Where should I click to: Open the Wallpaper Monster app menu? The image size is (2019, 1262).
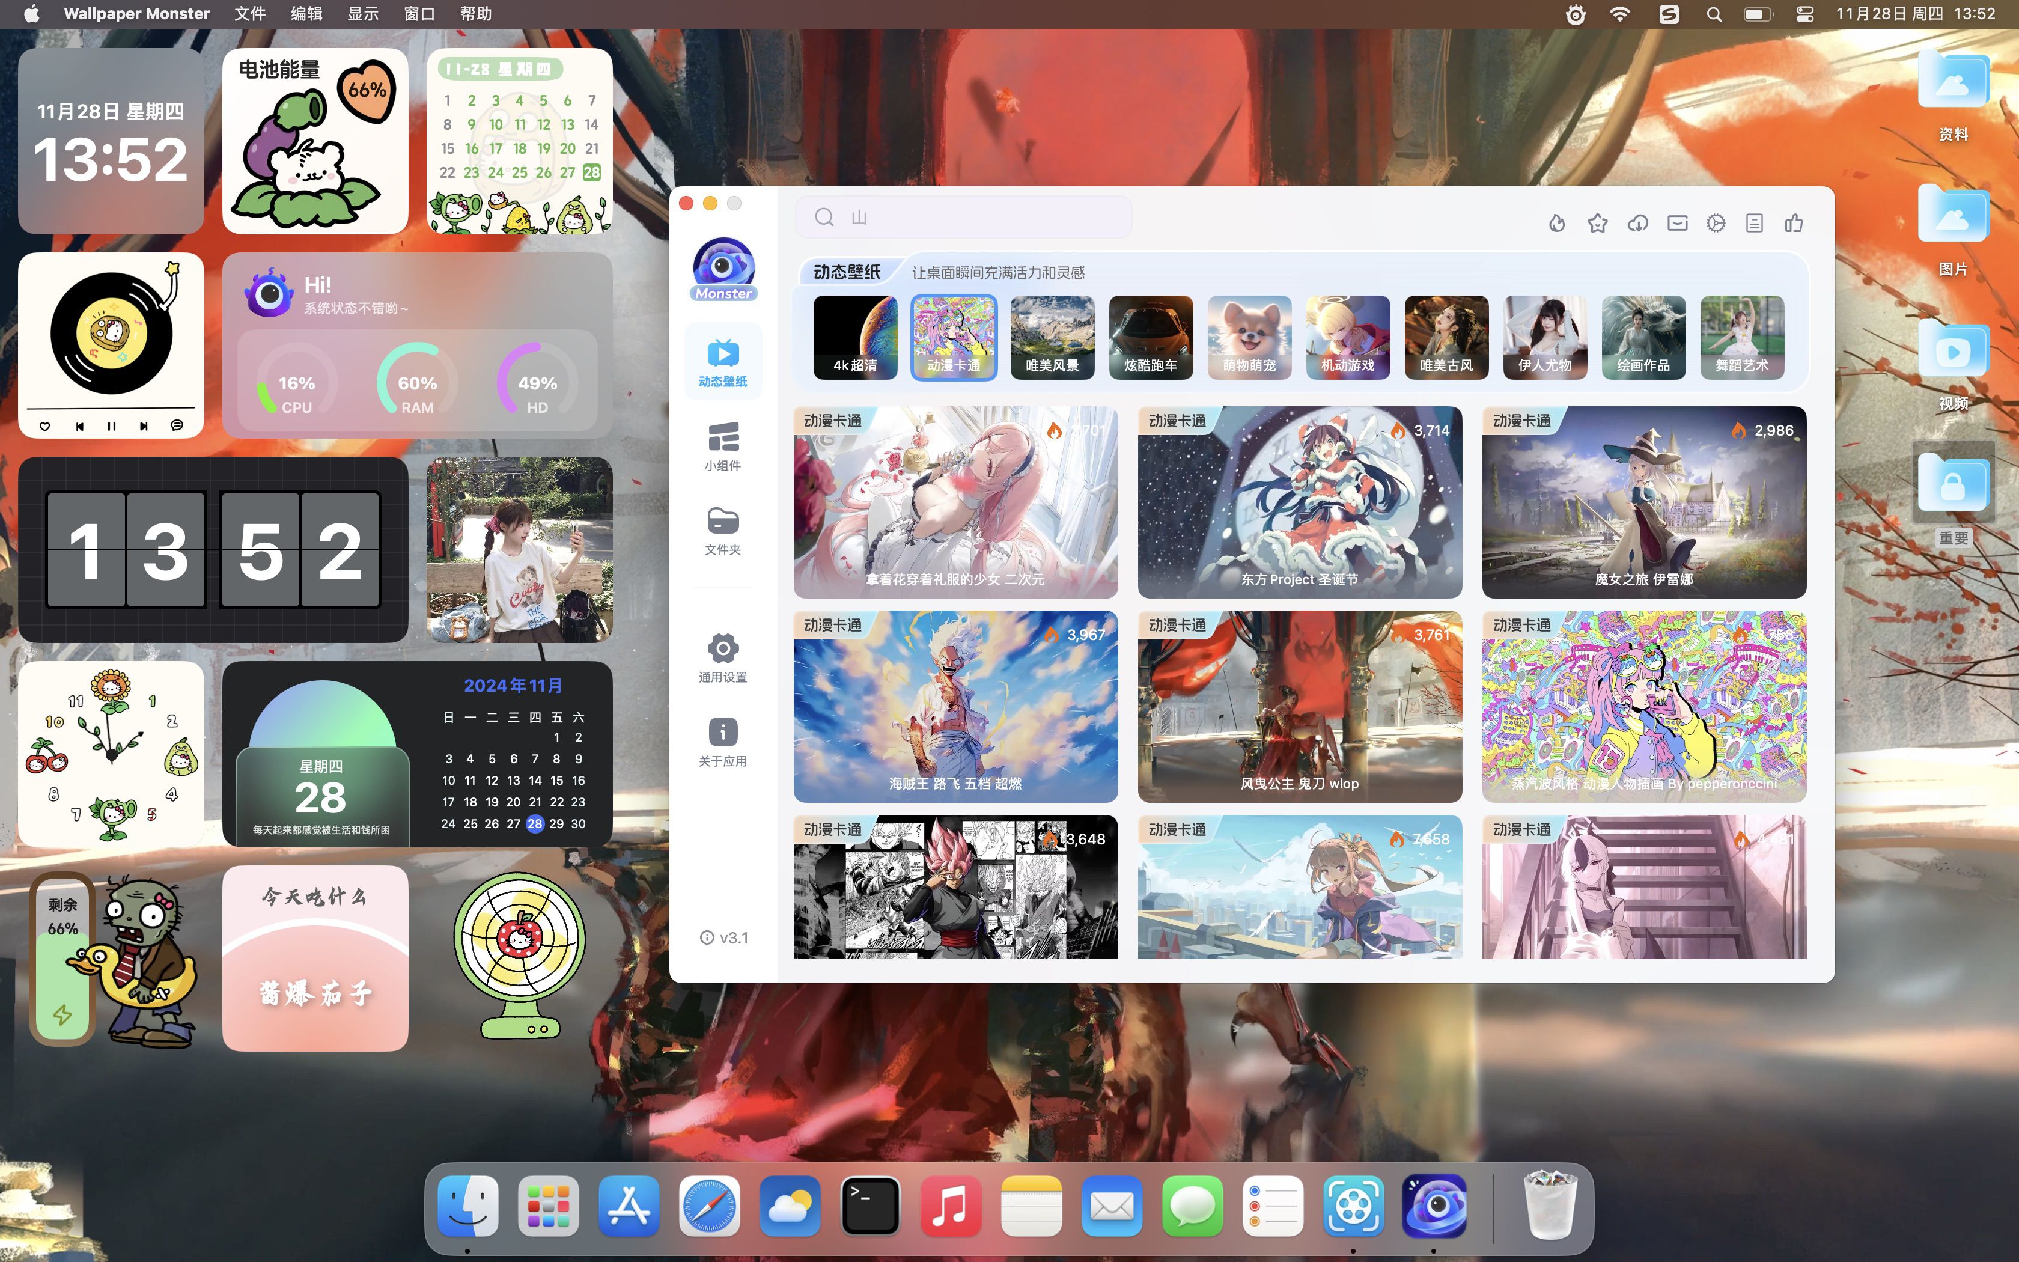pos(137,13)
